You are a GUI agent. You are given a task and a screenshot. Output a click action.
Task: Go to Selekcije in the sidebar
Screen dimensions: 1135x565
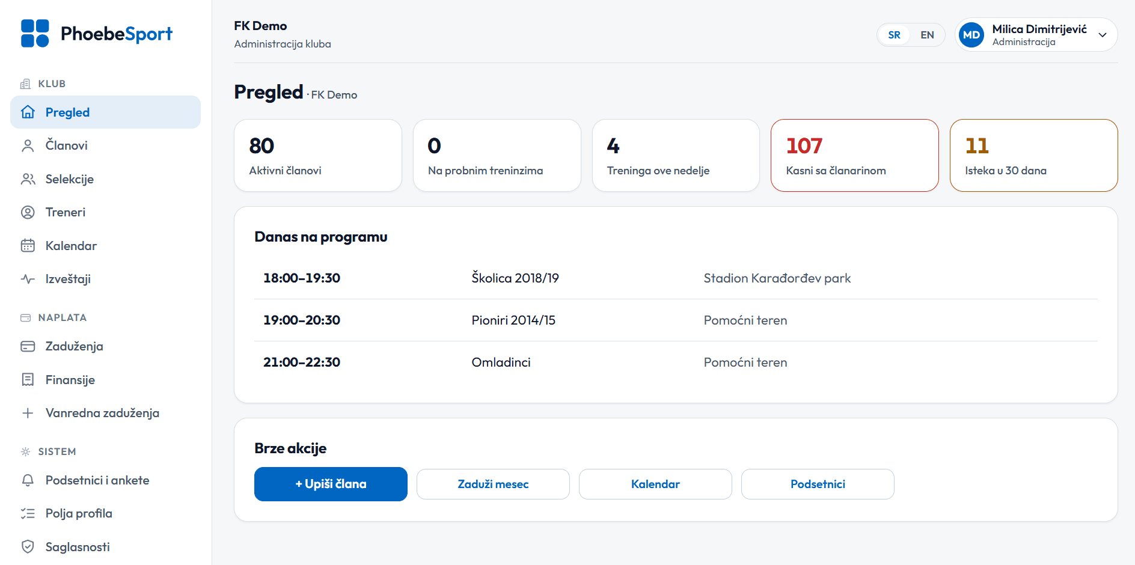(x=105, y=179)
